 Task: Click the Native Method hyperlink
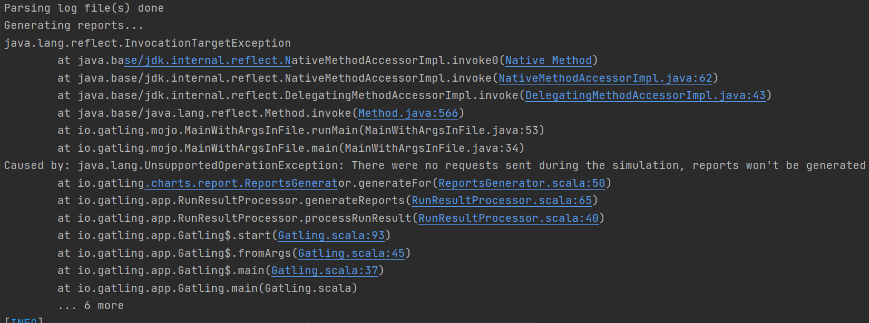(x=548, y=60)
